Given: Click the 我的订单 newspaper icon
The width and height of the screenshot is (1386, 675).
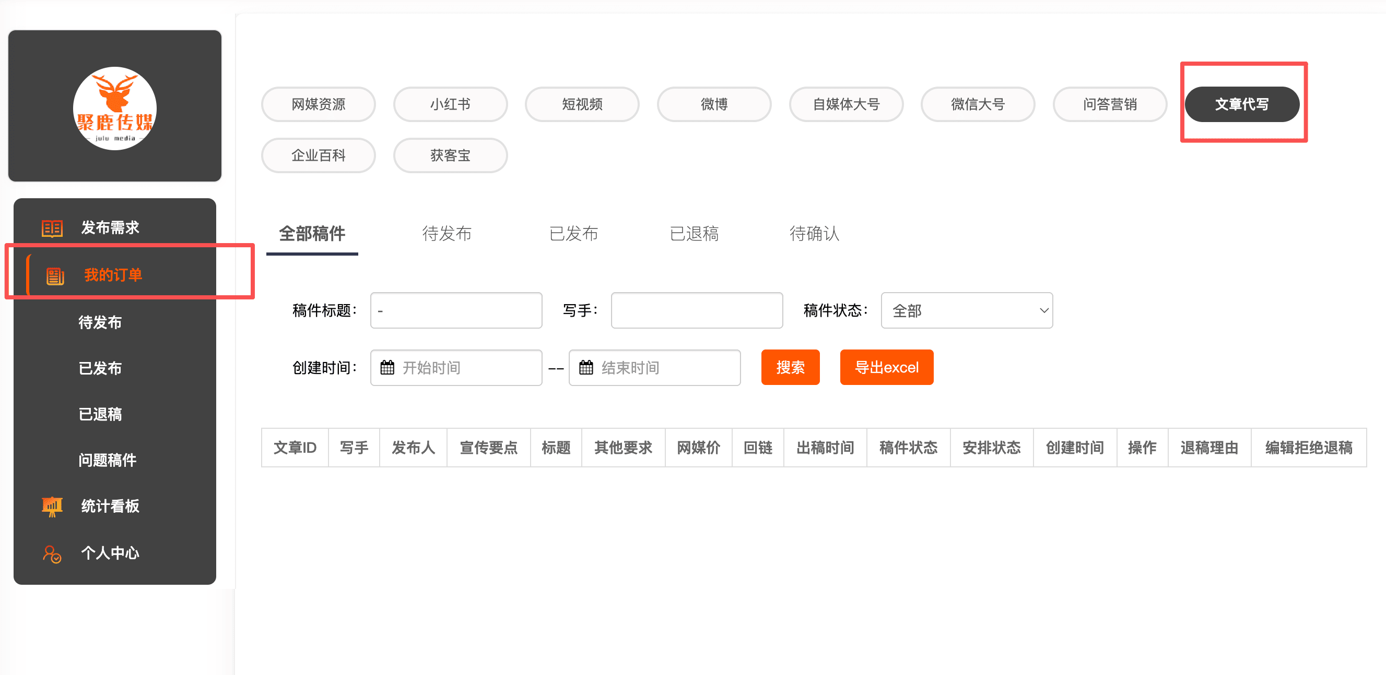Looking at the screenshot, I should pyautogui.click(x=55, y=276).
